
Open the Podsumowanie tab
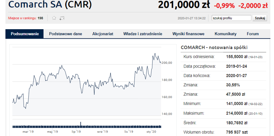[x=25, y=34]
